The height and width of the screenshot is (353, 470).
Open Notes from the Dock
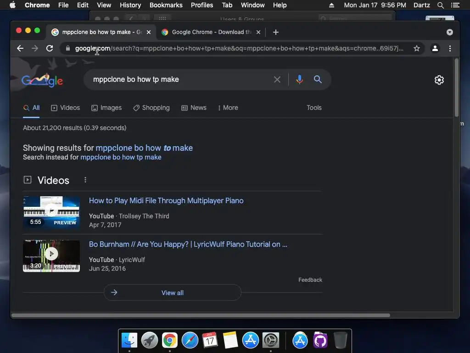[x=230, y=340]
